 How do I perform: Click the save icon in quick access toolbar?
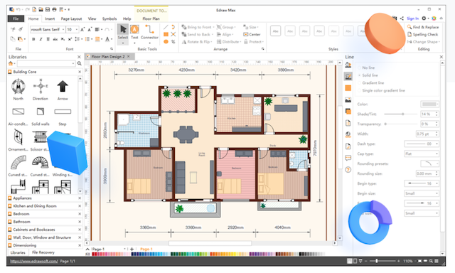click(x=48, y=9)
